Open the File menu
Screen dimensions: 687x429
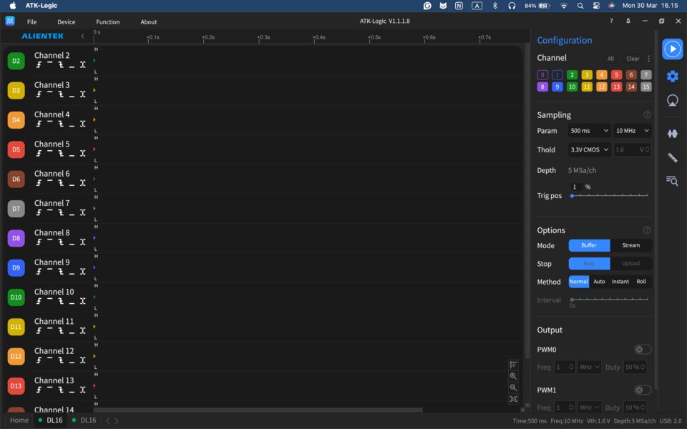32,22
